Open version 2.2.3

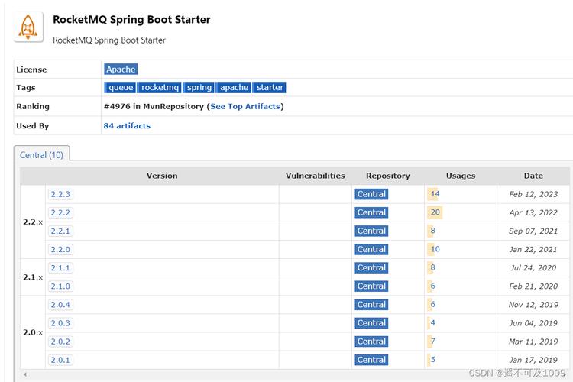coord(60,194)
